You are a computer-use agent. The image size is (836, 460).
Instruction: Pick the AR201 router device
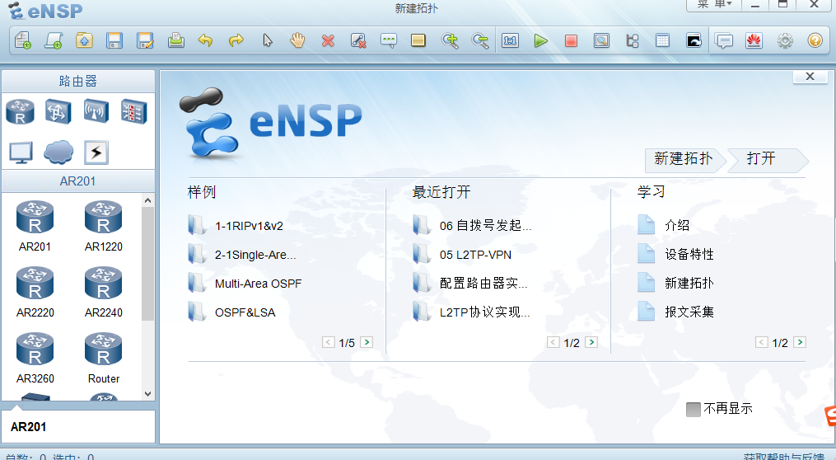tap(35, 226)
